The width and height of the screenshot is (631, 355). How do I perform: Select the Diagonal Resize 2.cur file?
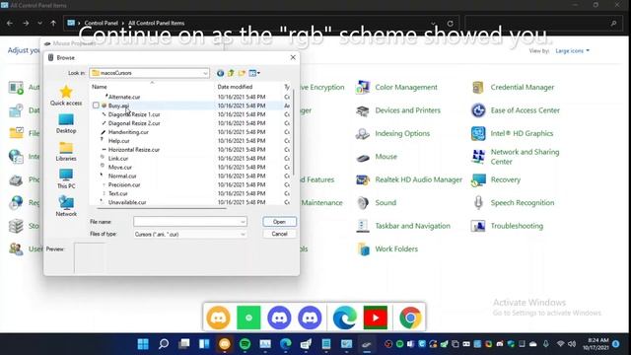134,123
